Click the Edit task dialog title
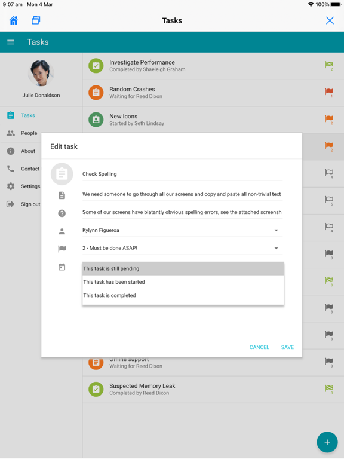The height and width of the screenshot is (459, 344). (64, 146)
